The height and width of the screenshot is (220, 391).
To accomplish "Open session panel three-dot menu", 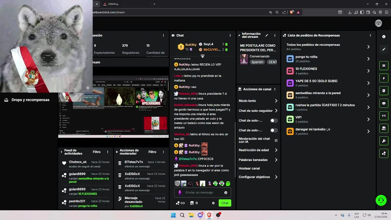I will (x=163, y=35).
